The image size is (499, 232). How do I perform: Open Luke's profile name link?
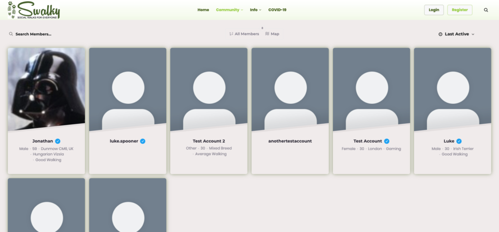[x=449, y=141]
